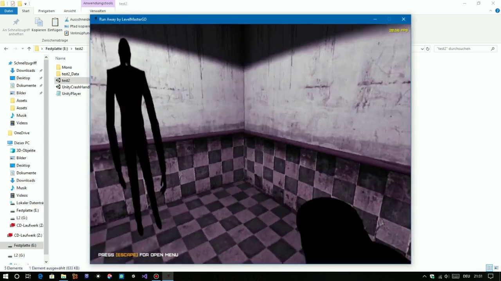Open network icon in system tray
Viewport: 501px width, 281px height.
click(439, 276)
